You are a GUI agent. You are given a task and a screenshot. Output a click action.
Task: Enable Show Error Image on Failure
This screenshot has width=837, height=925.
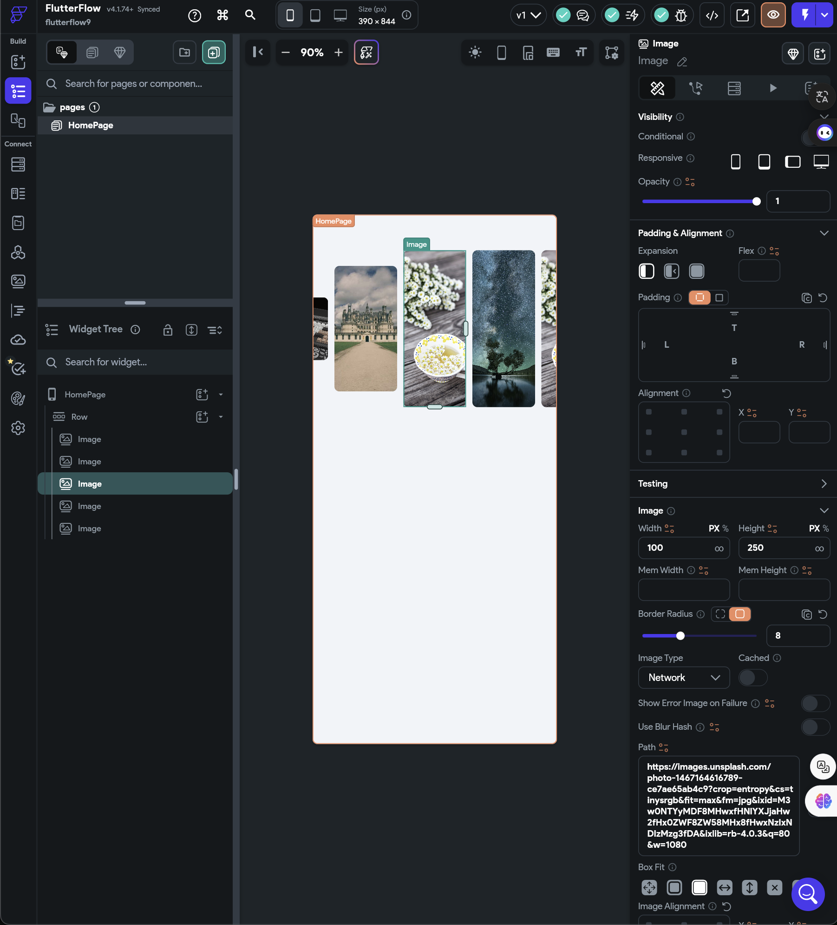point(815,703)
